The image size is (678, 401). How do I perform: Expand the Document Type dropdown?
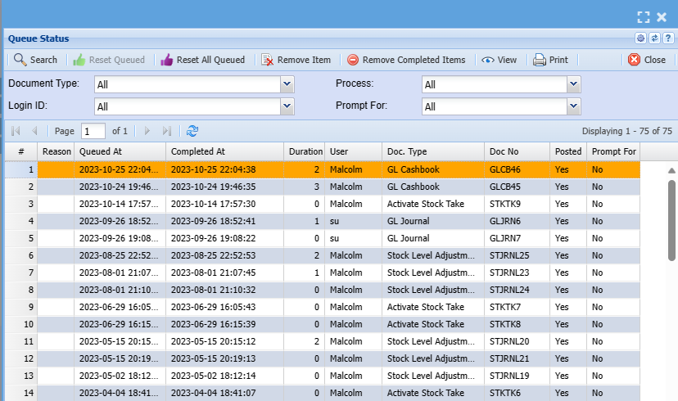(x=287, y=84)
